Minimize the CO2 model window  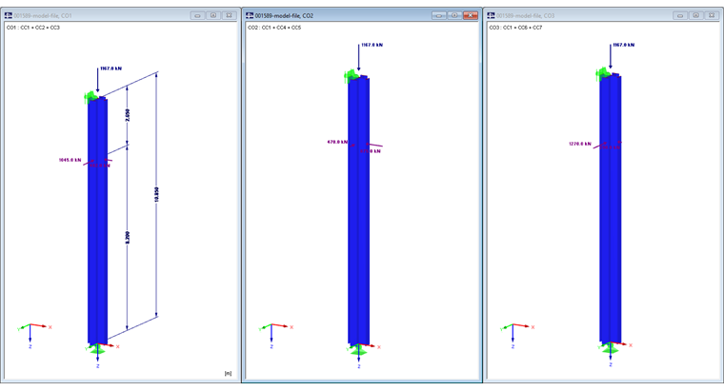click(x=439, y=15)
